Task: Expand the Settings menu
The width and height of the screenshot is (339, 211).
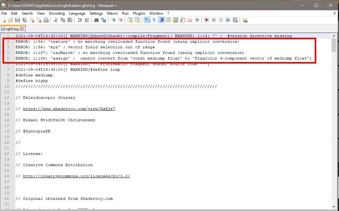Action: tap(96, 13)
